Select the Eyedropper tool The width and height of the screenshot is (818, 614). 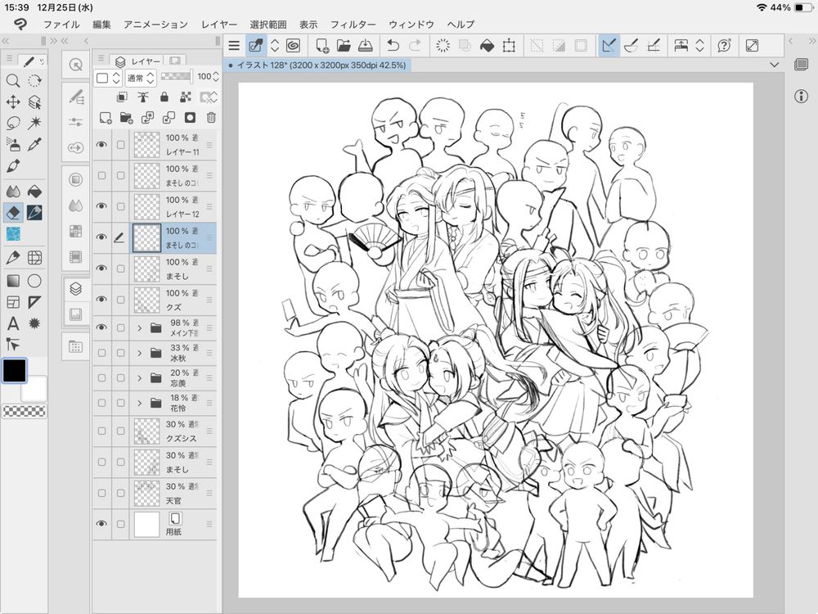[34, 144]
